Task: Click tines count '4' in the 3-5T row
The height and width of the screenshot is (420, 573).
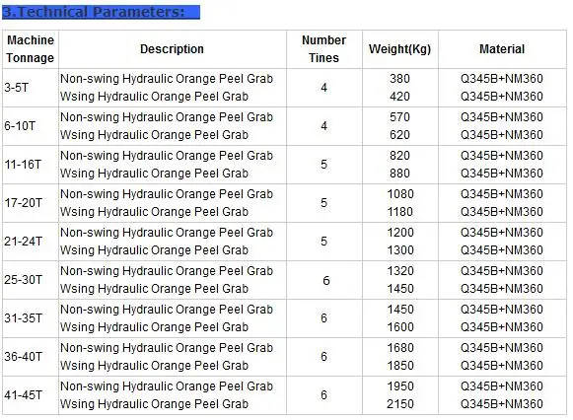Action: 323,88
